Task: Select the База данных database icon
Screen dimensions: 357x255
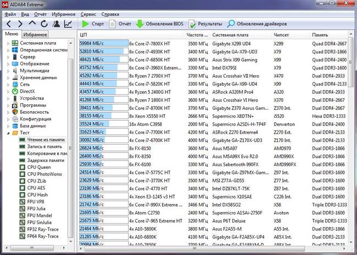Action: click(x=15, y=126)
